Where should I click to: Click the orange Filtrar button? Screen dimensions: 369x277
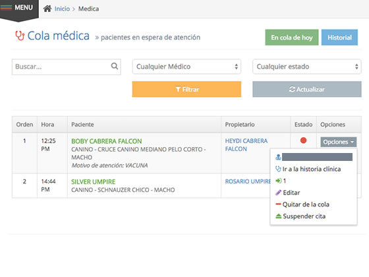point(186,89)
